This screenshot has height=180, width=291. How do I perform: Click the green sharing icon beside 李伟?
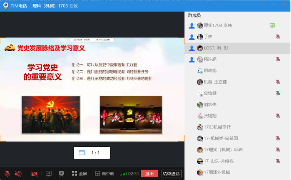click(x=272, y=25)
